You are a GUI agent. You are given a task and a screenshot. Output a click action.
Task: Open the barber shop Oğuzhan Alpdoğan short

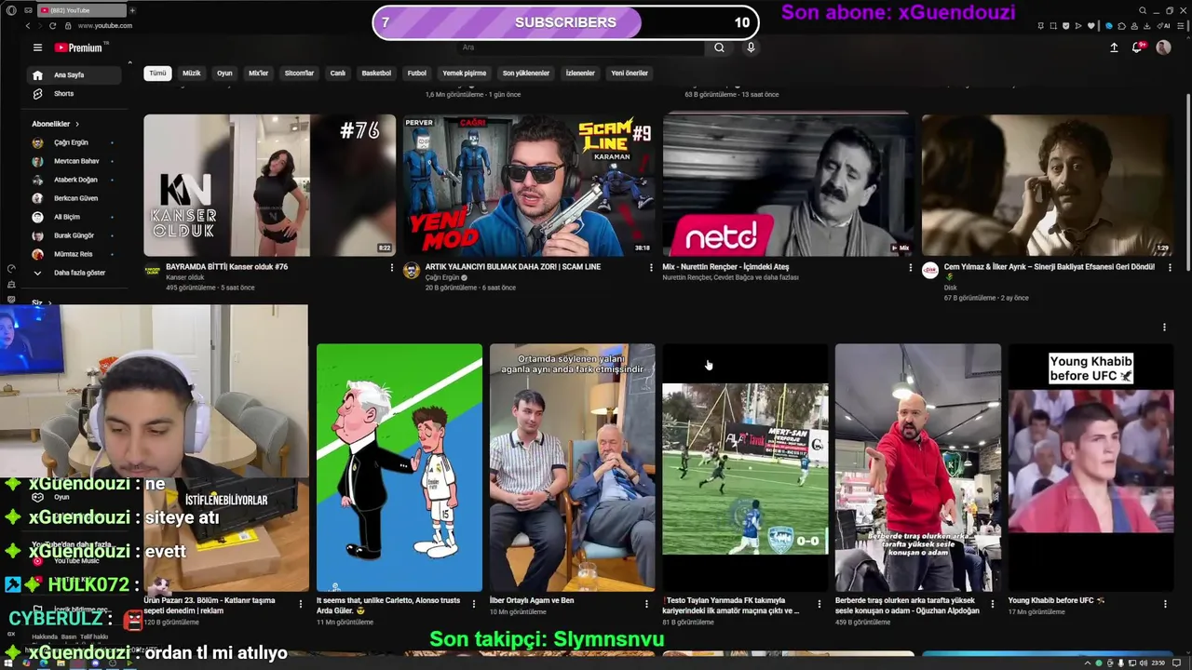coord(918,467)
